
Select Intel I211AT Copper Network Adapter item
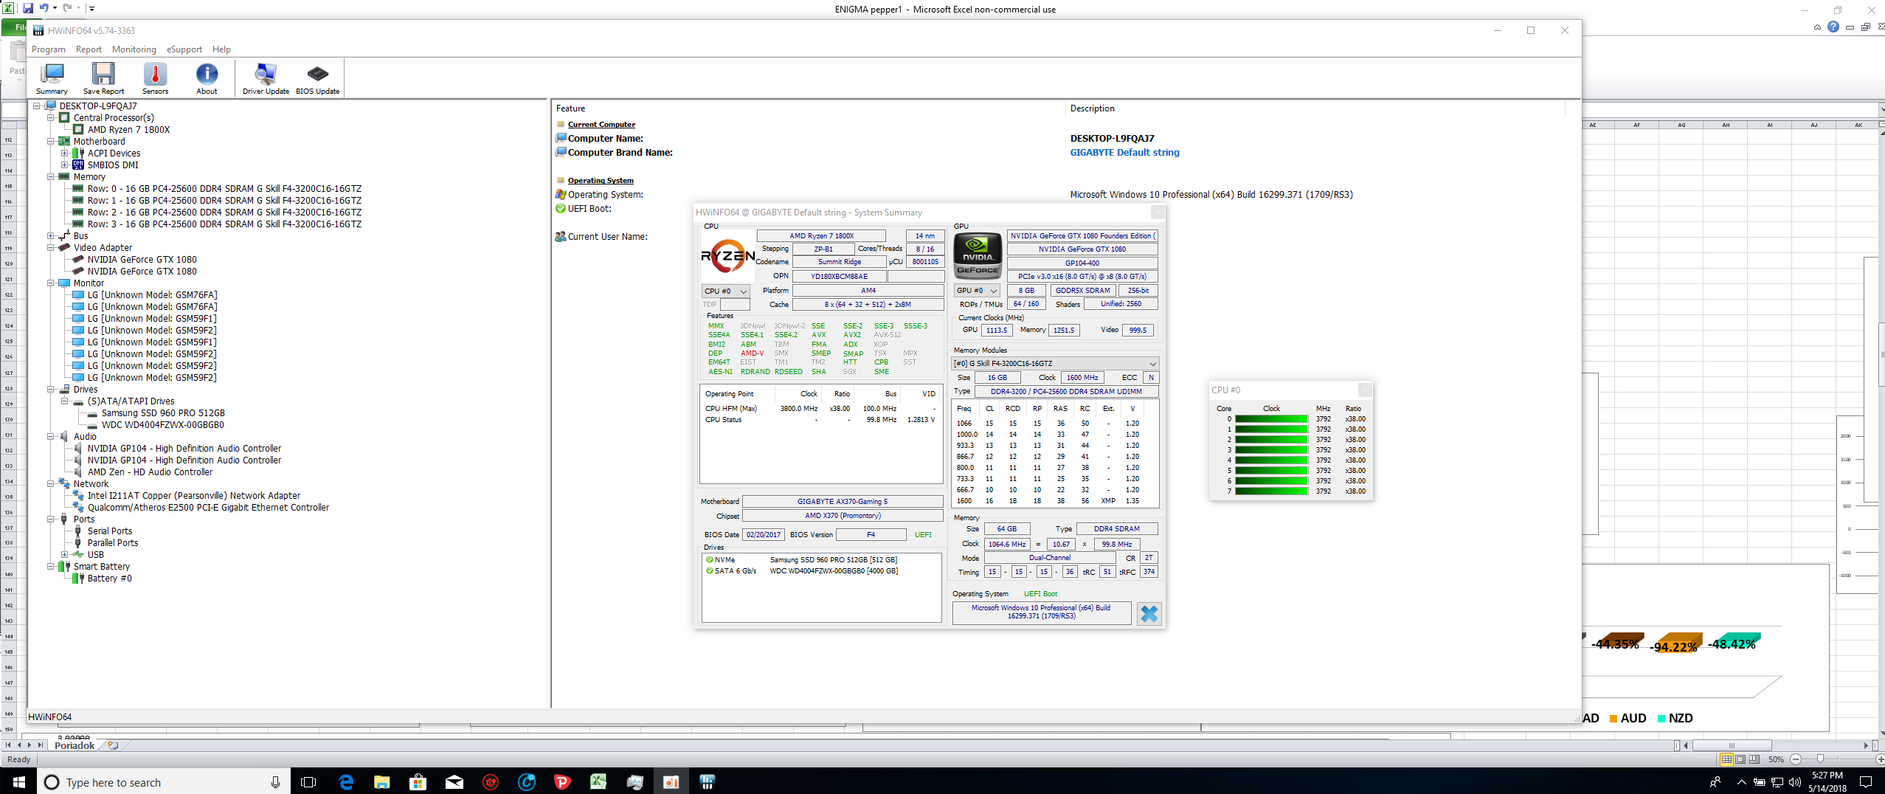pyautogui.click(x=193, y=495)
